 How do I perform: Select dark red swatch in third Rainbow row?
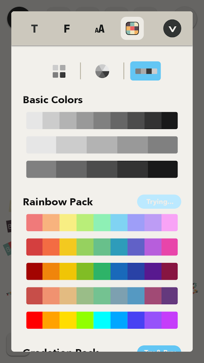pyautogui.click(x=34, y=271)
